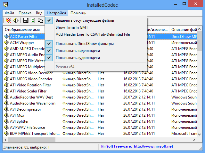Click 'Microsoft Tran' description cell

tap(184, 133)
